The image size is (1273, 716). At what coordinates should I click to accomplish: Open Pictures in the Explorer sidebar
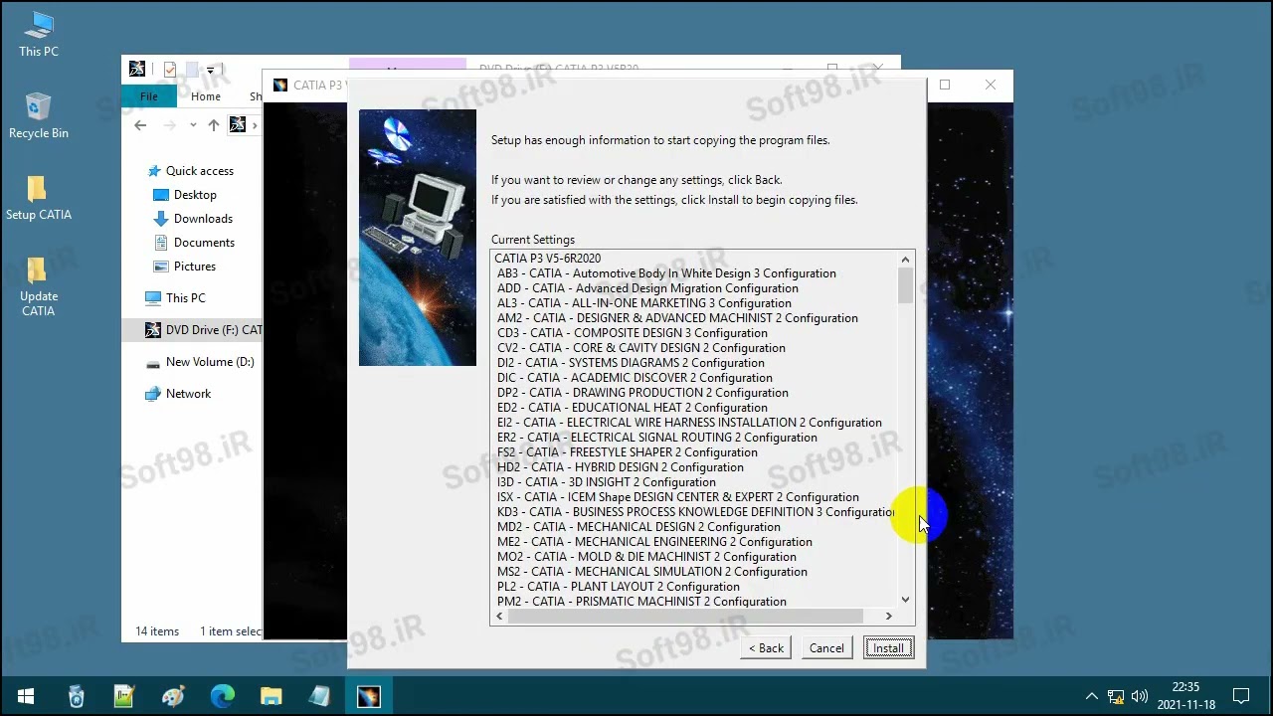(185, 267)
